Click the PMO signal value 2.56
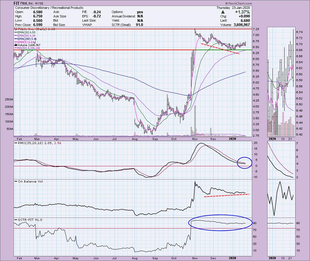 (58, 143)
